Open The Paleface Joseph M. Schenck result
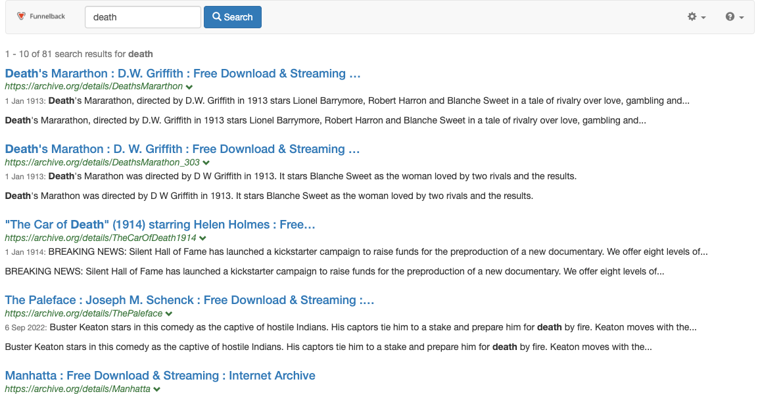The image size is (760, 394). [189, 300]
